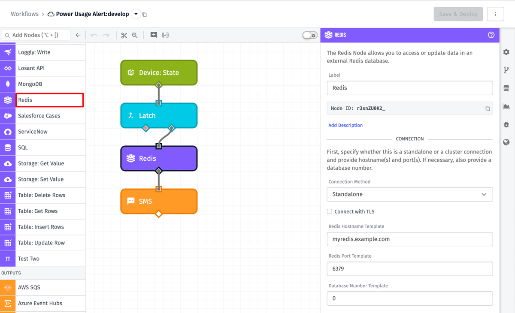
Task: Click the Redis Hostname Template field
Action: point(410,239)
